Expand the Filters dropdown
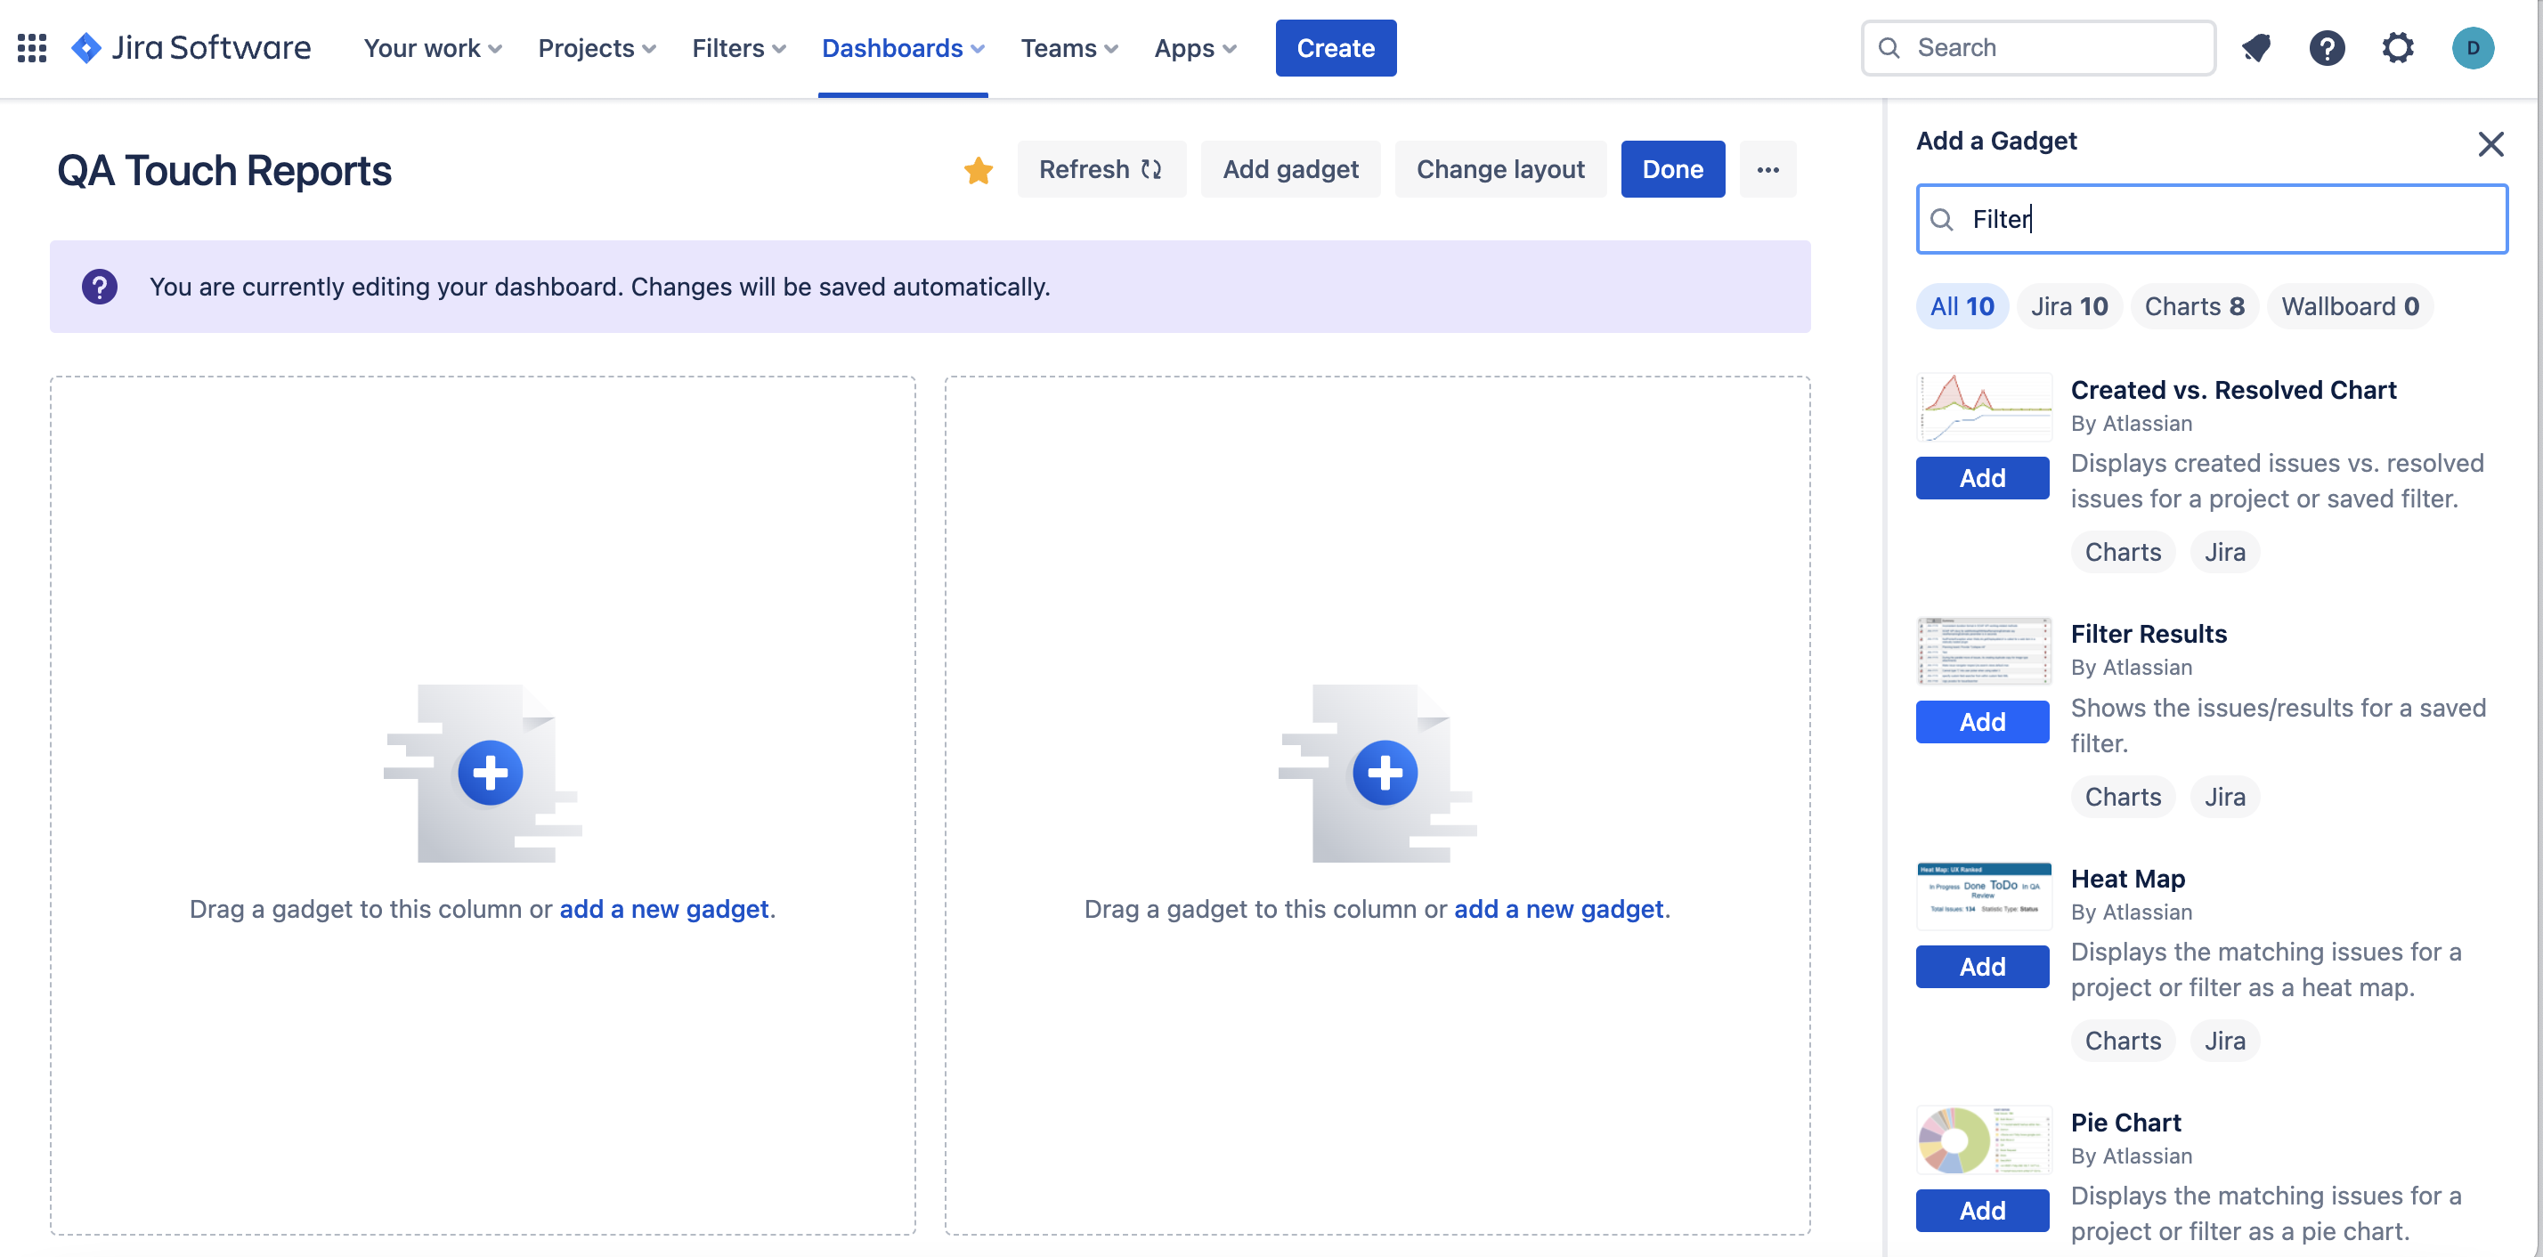Screen dimensions: 2543x1257 tap(738, 47)
